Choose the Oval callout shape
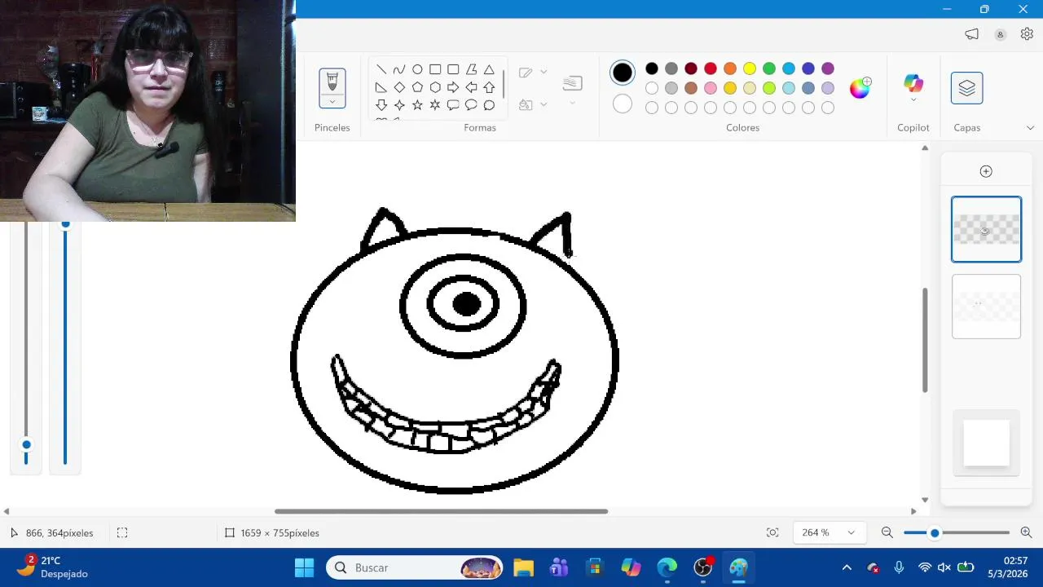1043x587 pixels. click(x=471, y=105)
